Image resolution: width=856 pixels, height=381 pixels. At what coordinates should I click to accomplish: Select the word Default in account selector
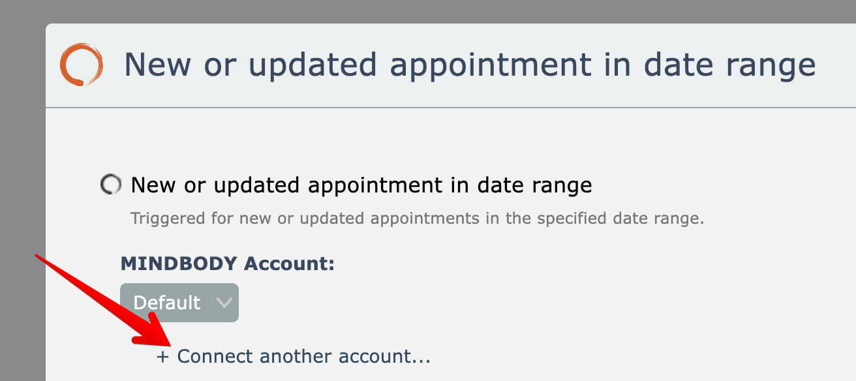point(166,303)
